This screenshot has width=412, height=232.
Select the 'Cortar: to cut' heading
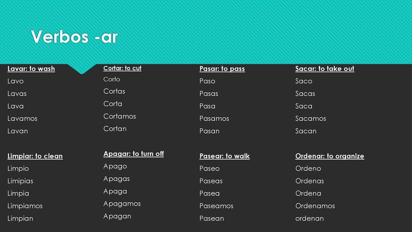click(122, 68)
